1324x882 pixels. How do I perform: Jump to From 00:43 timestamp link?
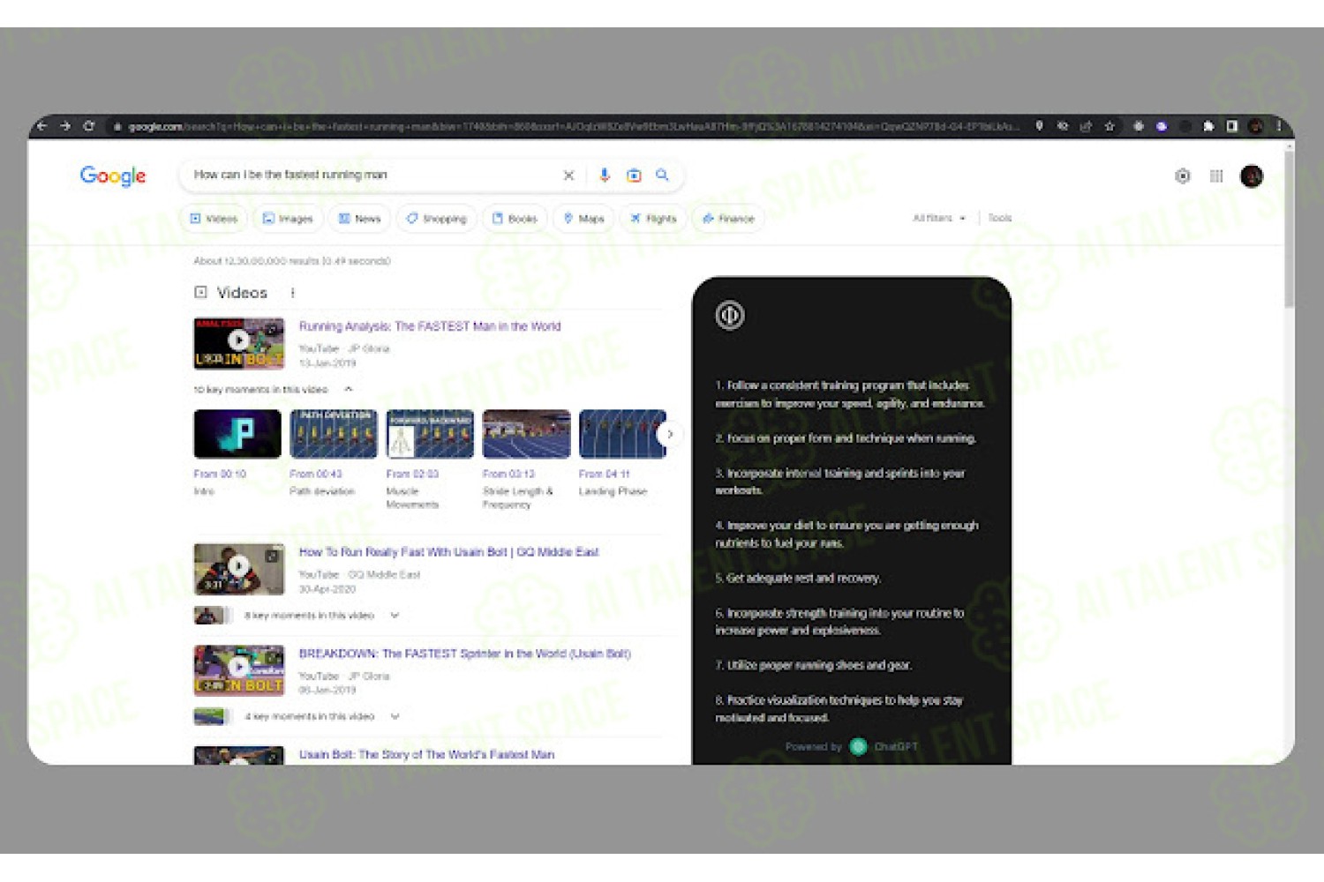point(316,474)
